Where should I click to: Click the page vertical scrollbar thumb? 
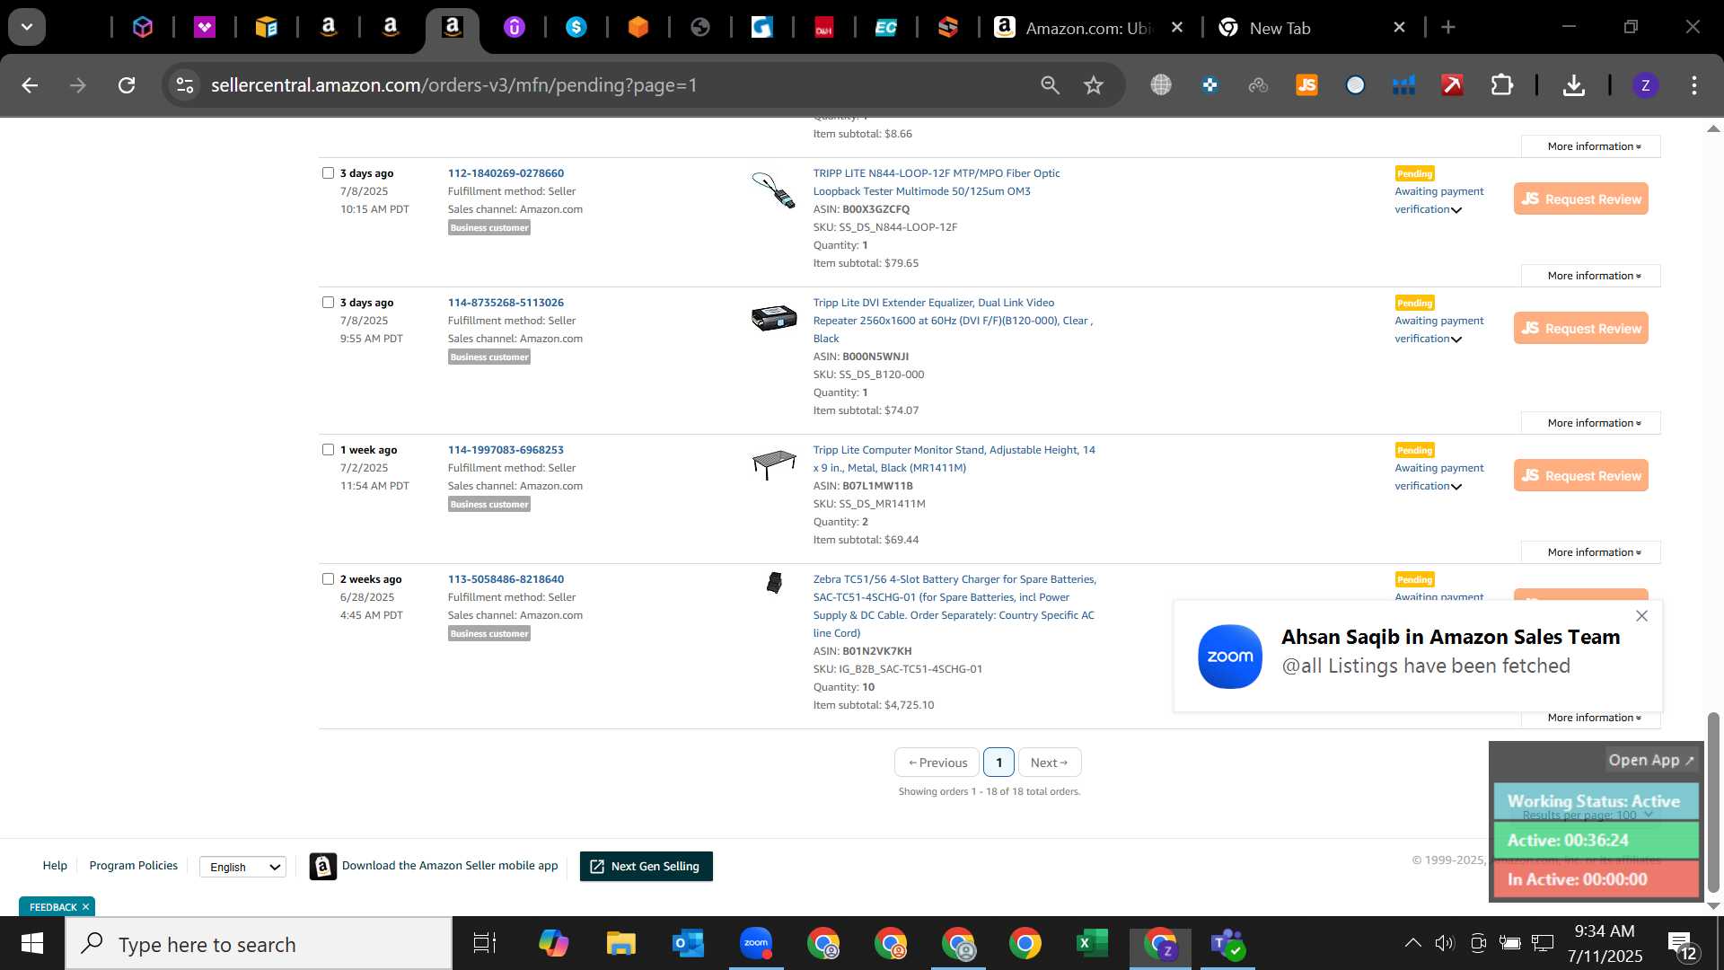(x=1713, y=802)
